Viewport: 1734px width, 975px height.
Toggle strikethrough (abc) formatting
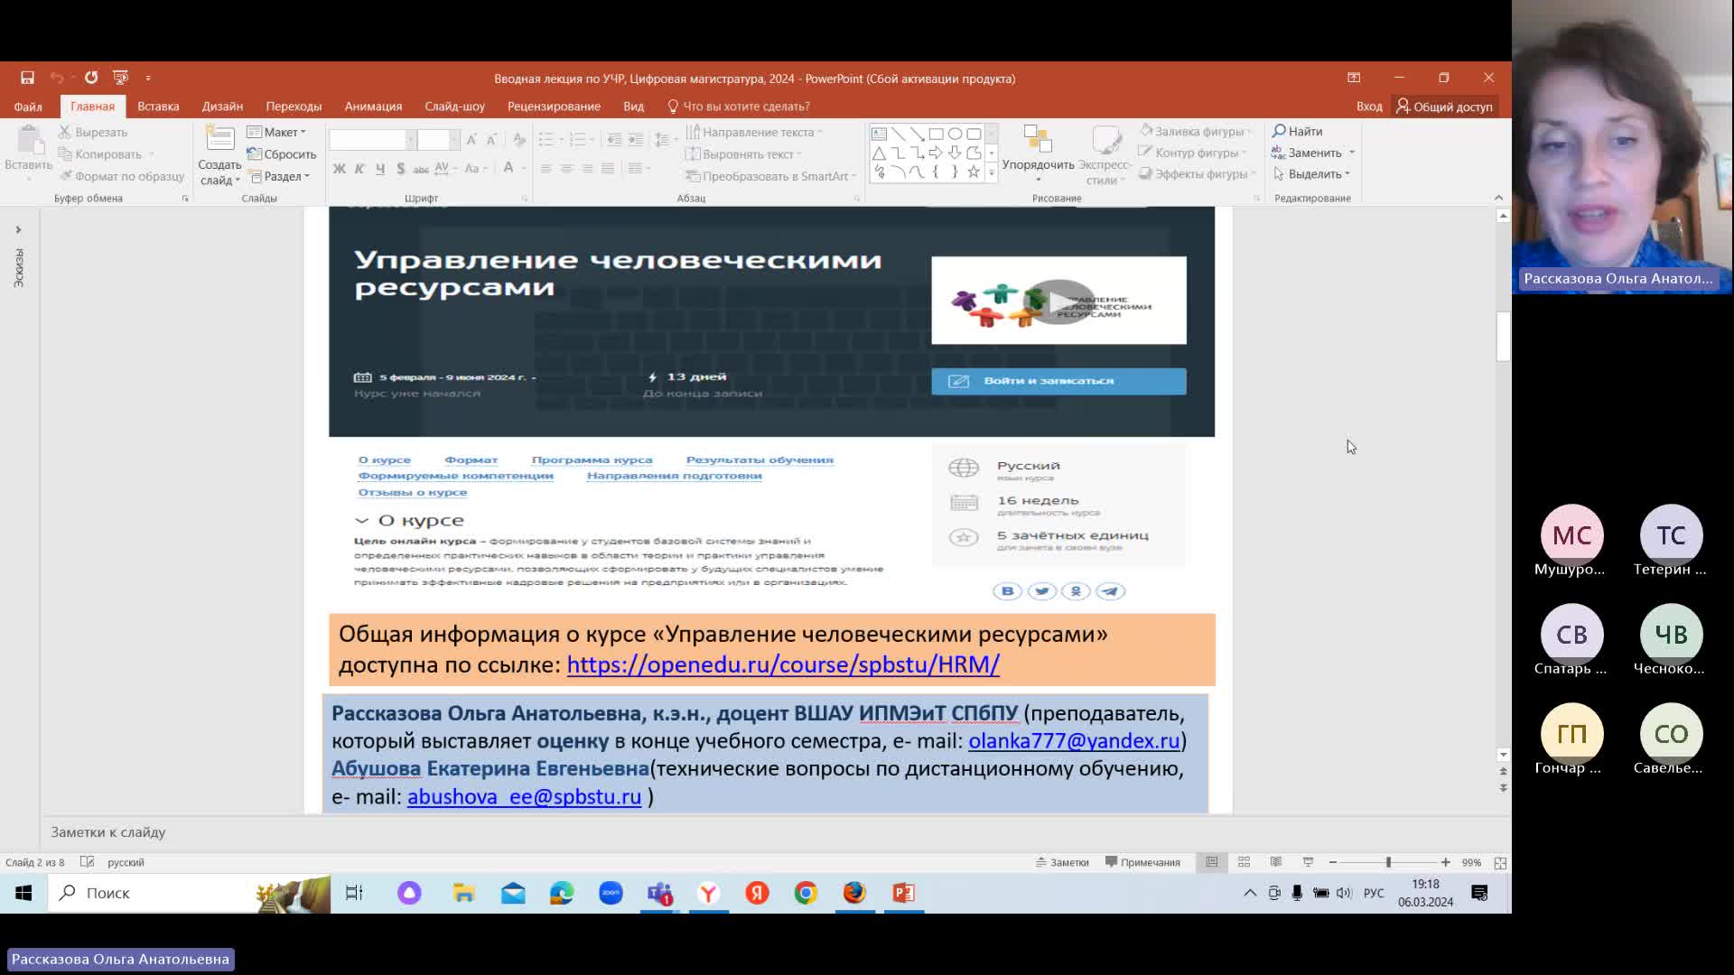tap(421, 168)
